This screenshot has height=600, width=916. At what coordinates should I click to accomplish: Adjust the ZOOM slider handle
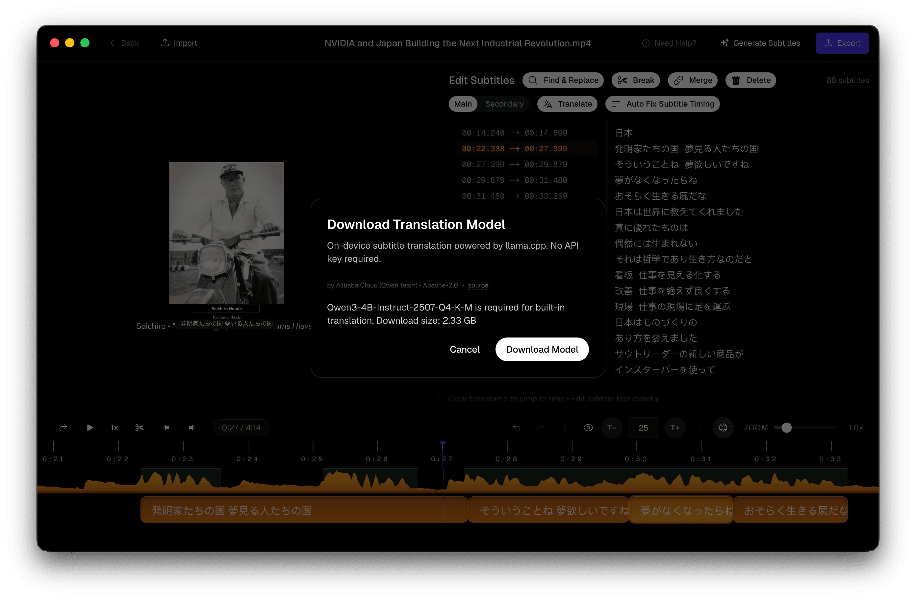[787, 428]
